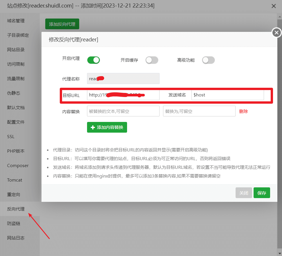This screenshot has height=256, width=282.
Task: Click the $host 发送域名 field
Action: 227,95
